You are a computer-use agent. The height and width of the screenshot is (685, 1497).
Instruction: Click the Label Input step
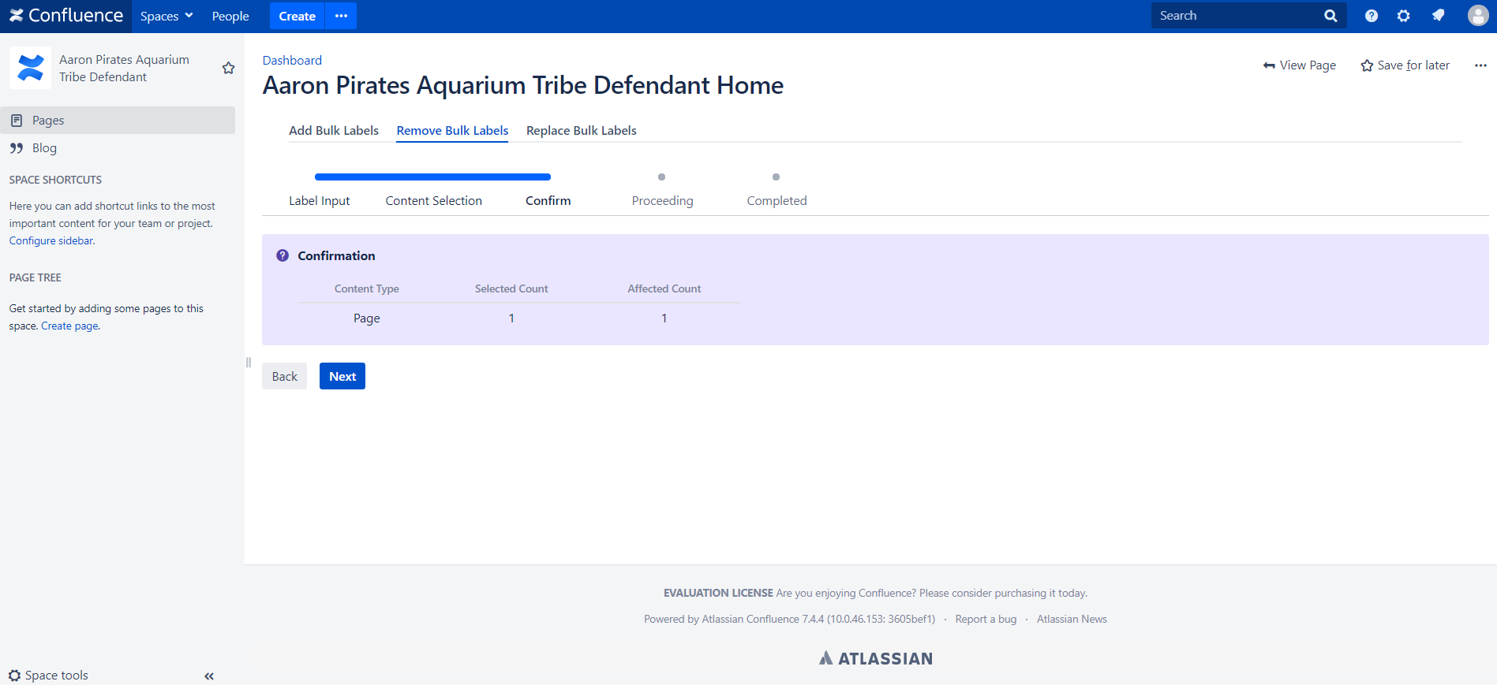319,201
